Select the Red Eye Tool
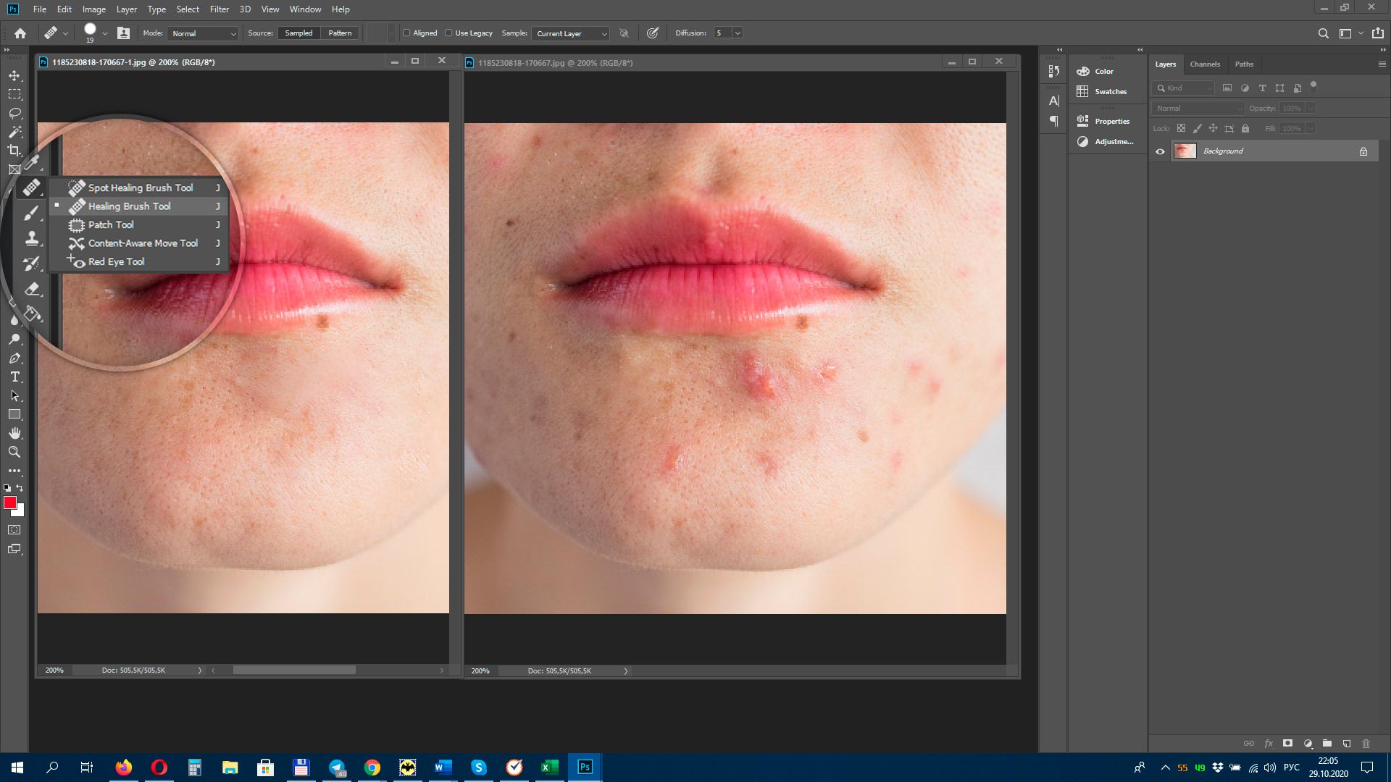 117,261
